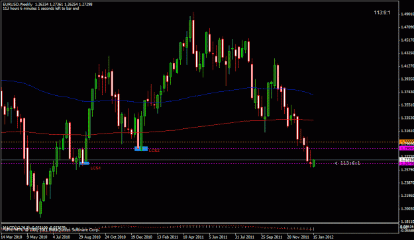The height and width of the screenshot is (240, 414).
Task: Click the orange price tag on the price axis
Action: tap(407, 142)
